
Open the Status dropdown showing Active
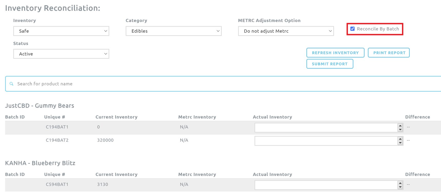[x=61, y=54]
